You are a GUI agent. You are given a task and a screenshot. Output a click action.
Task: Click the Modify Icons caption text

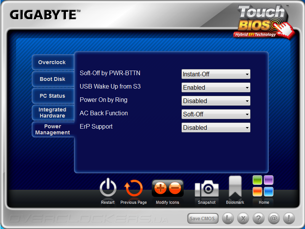click(x=167, y=202)
